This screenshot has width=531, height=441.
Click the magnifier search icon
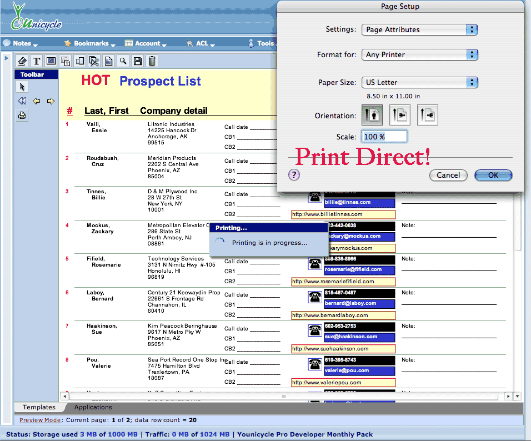pyautogui.click(x=123, y=61)
